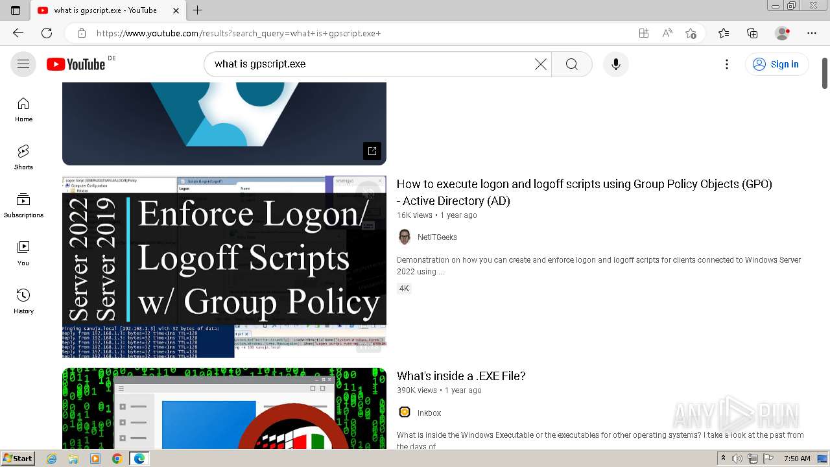The image size is (830, 467).
Task: Close the YouTube tab
Action: [176, 10]
